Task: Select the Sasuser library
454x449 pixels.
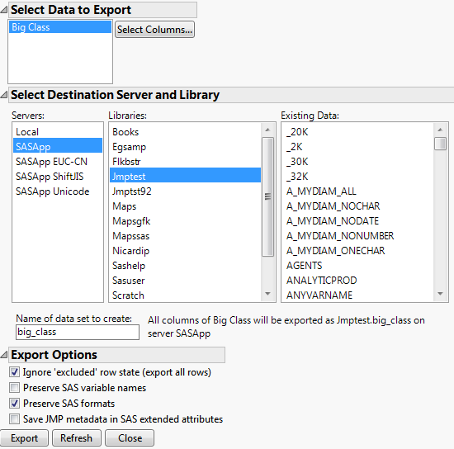Action: (x=185, y=281)
